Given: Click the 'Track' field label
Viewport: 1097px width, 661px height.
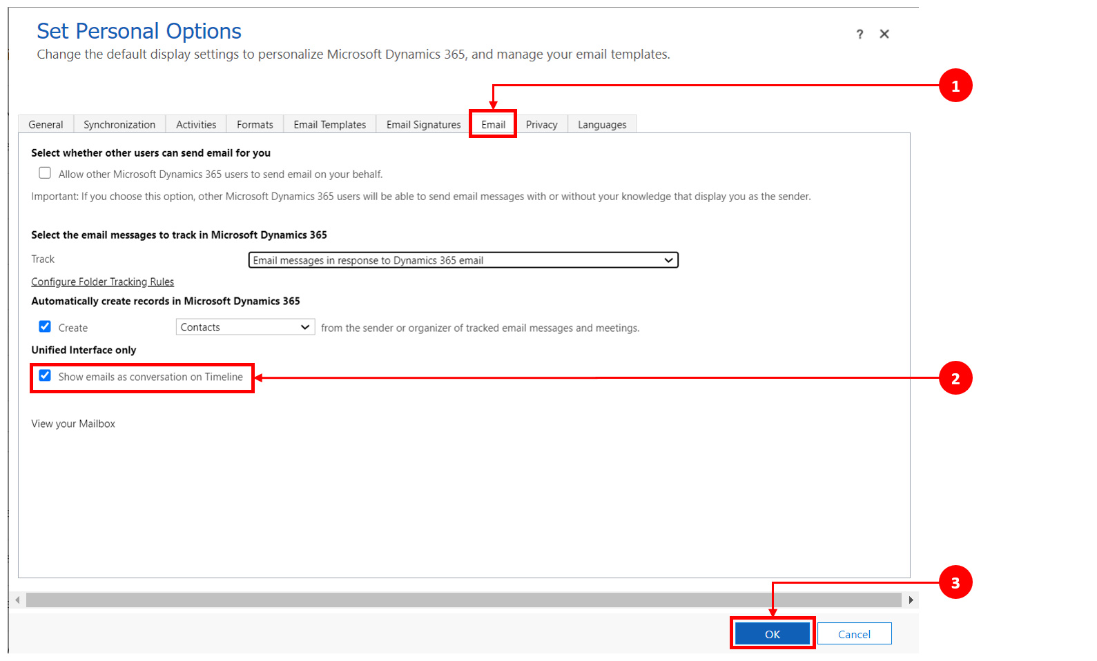Looking at the screenshot, I should (43, 259).
